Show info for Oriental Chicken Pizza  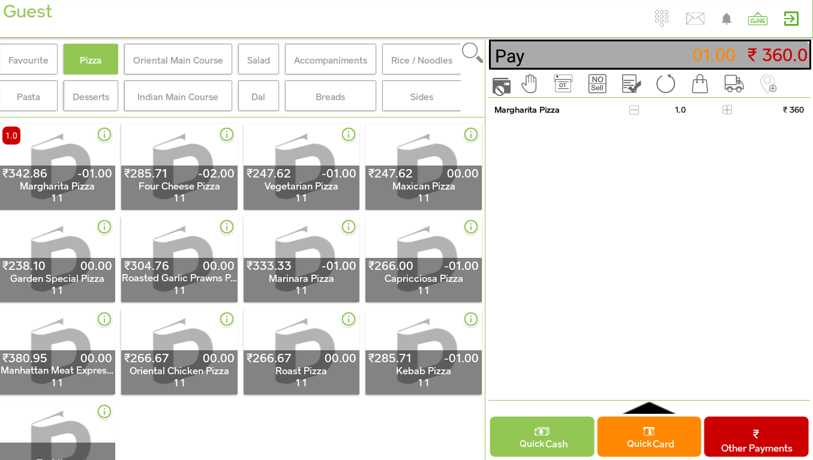click(x=227, y=319)
